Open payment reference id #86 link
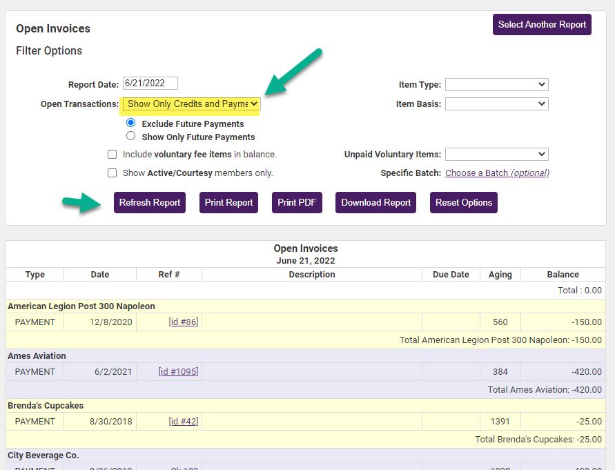Image resolution: width=615 pixels, height=470 pixels. 184,322
